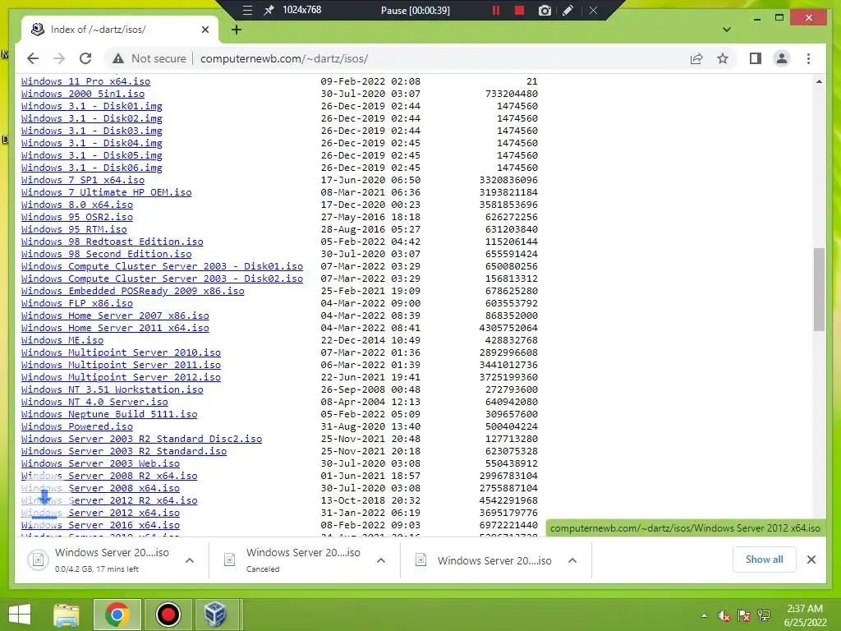Open the taskbar clock showing 2:37 AM
841x631 pixels.
point(805,615)
